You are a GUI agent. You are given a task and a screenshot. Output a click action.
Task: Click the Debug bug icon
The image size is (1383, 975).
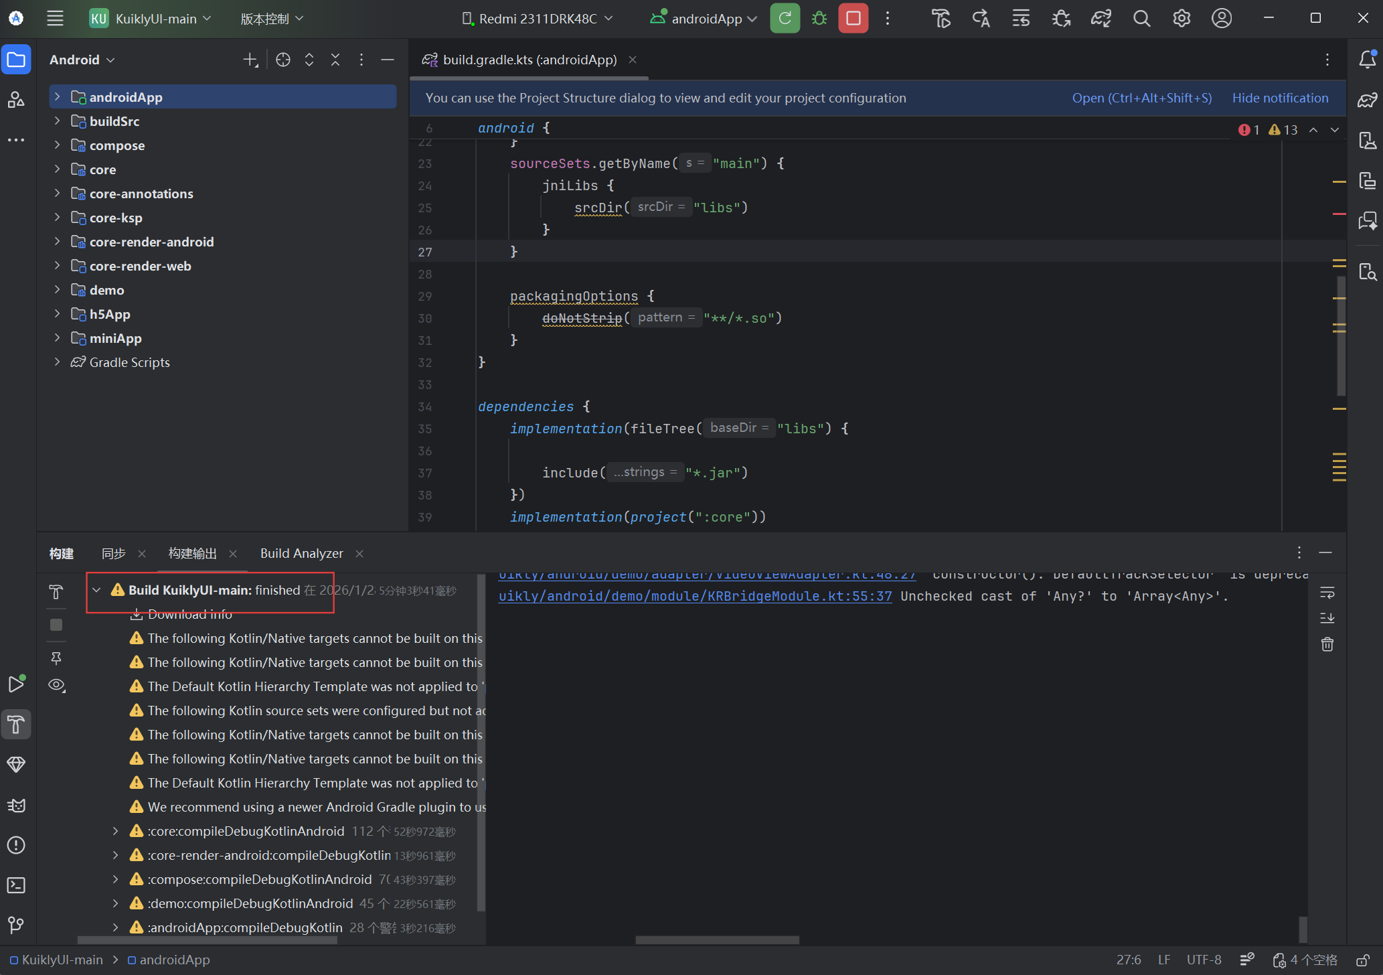(x=819, y=19)
